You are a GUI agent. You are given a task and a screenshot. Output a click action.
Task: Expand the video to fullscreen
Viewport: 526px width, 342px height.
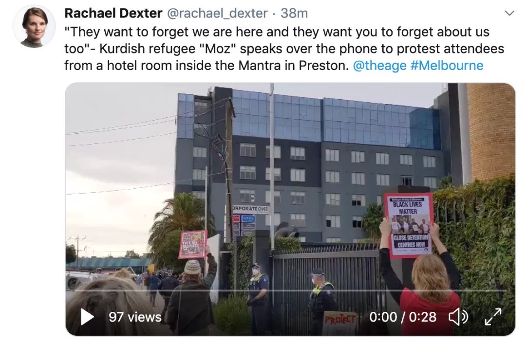pyautogui.click(x=493, y=317)
